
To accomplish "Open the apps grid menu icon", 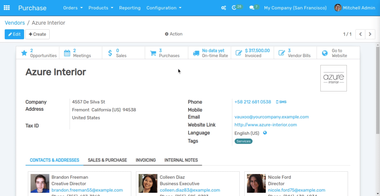I will click(7, 8).
